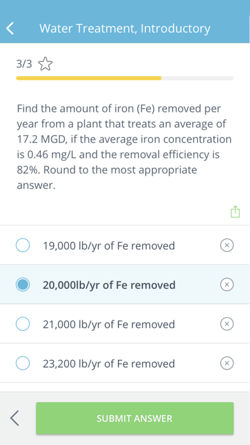
Task: Select the 23,200 lb/yr radio button
Action: [x=23, y=363]
